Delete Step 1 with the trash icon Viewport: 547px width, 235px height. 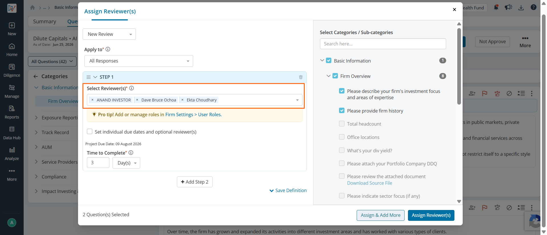301,77
